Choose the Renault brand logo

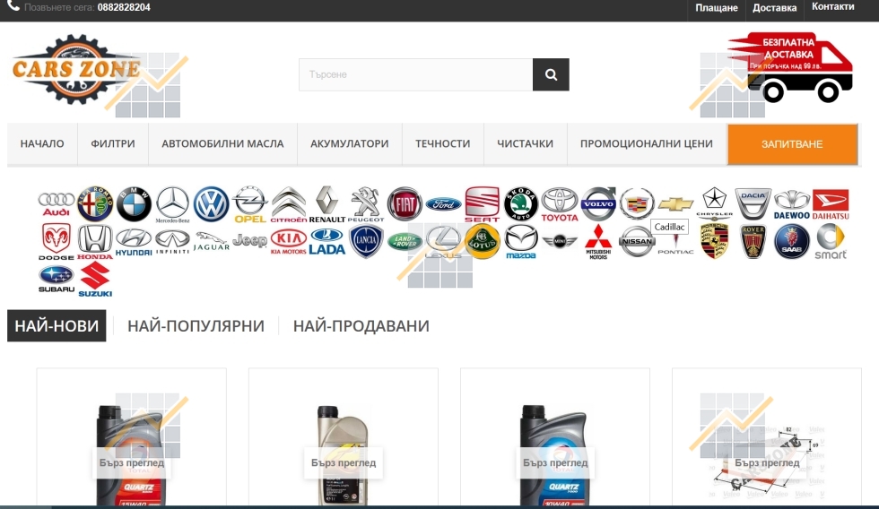pyautogui.click(x=326, y=204)
